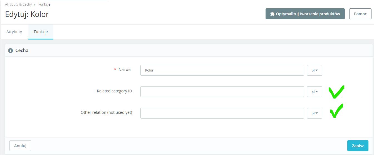Expand pl language selector for Other relation
This screenshot has width=374, height=155.
tap(314, 113)
